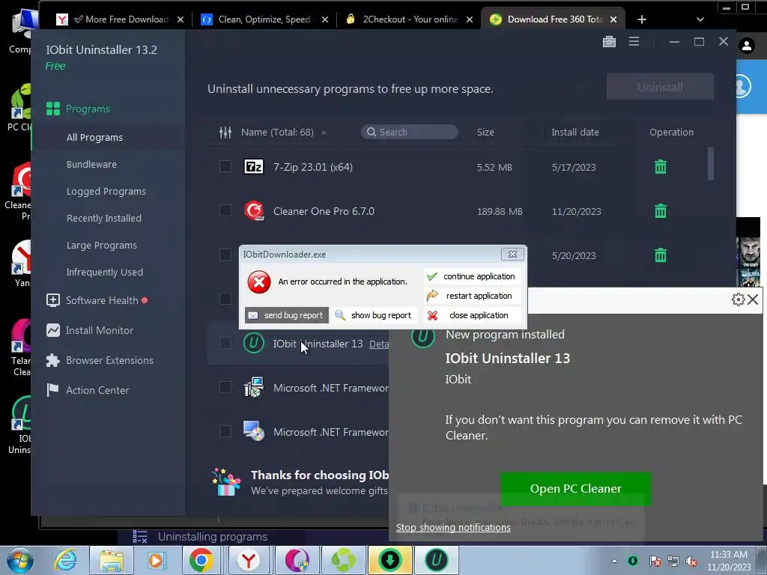The width and height of the screenshot is (767, 575).
Task: Open Action Center section
Action: [97, 390]
